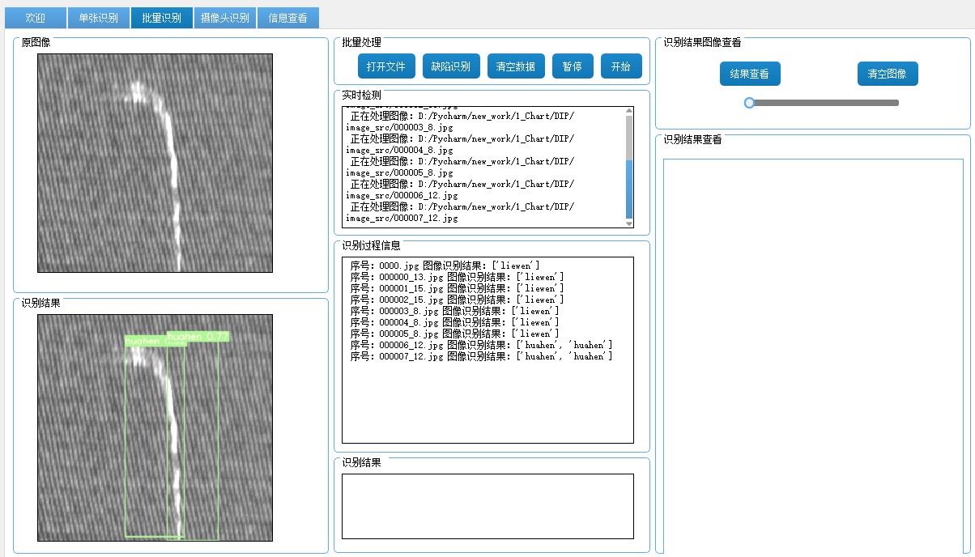
Task: Open the 信息查看 tab
Action: tap(287, 18)
